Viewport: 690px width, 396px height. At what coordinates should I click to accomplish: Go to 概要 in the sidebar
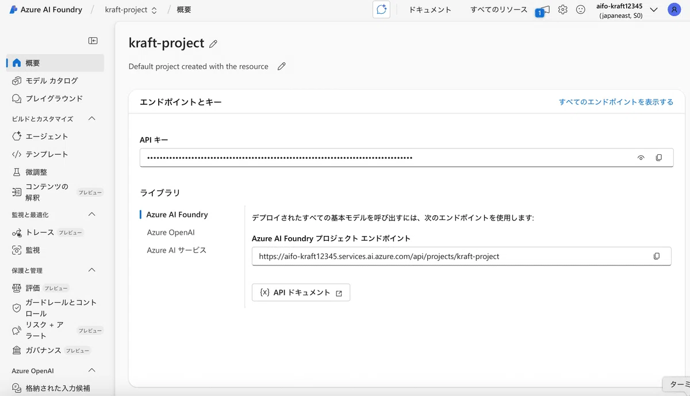pyautogui.click(x=56, y=63)
